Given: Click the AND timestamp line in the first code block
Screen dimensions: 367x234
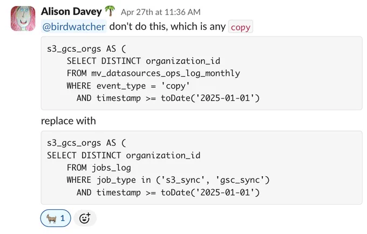Looking at the screenshot, I should tap(168, 98).
